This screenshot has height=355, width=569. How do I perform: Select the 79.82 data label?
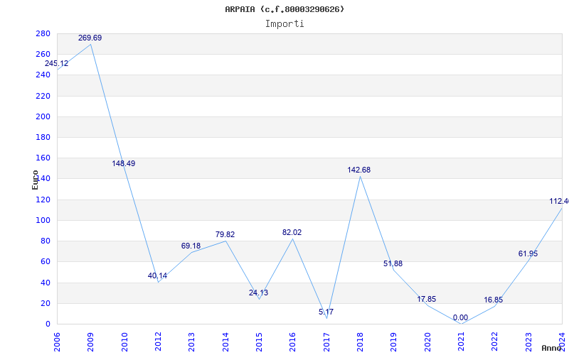click(225, 235)
